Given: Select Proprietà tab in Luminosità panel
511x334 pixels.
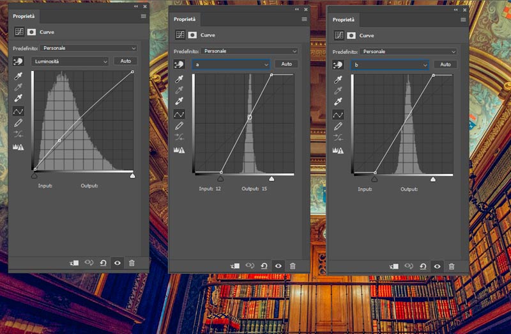Looking at the screenshot, I should tap(24, 16).
